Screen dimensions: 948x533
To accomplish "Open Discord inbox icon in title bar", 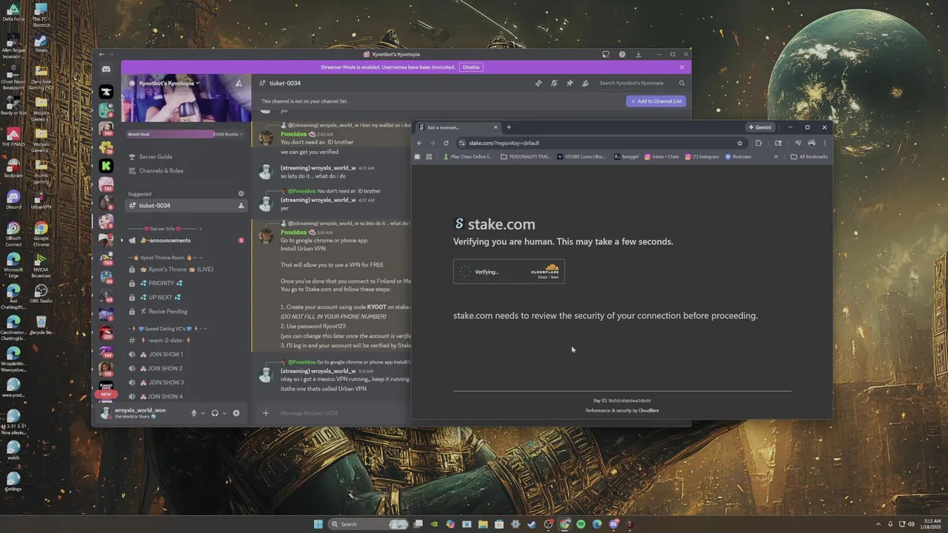I will 606,54.
